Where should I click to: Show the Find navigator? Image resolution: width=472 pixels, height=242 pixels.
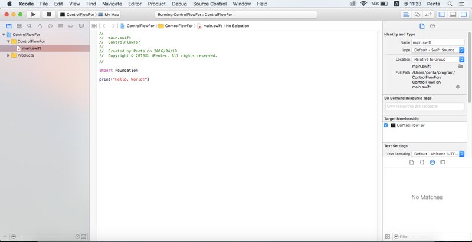pos(29,26)
